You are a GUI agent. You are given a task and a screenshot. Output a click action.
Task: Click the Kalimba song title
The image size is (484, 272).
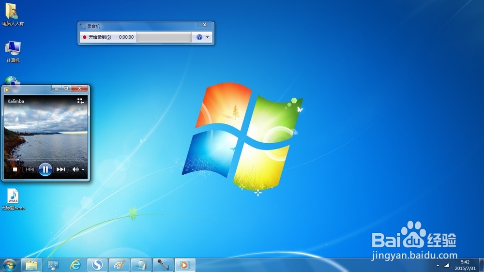(x=16, y=101)
